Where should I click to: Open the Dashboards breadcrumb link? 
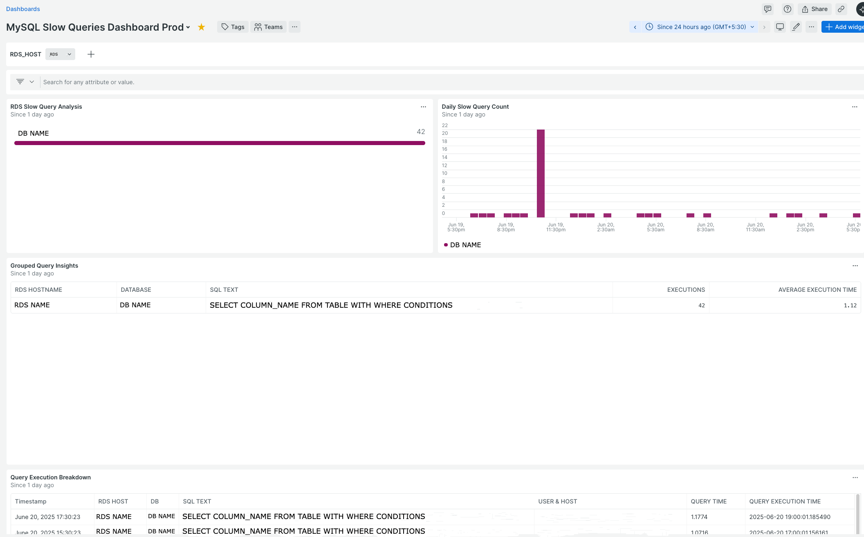point(23,9)
